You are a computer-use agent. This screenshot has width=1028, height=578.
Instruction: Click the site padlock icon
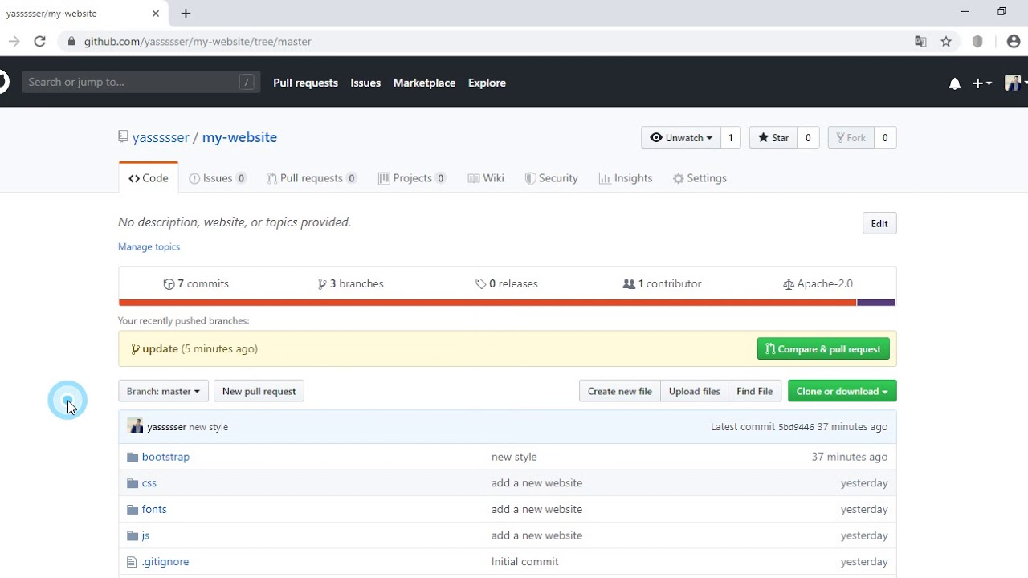click(x=72, y=42)
